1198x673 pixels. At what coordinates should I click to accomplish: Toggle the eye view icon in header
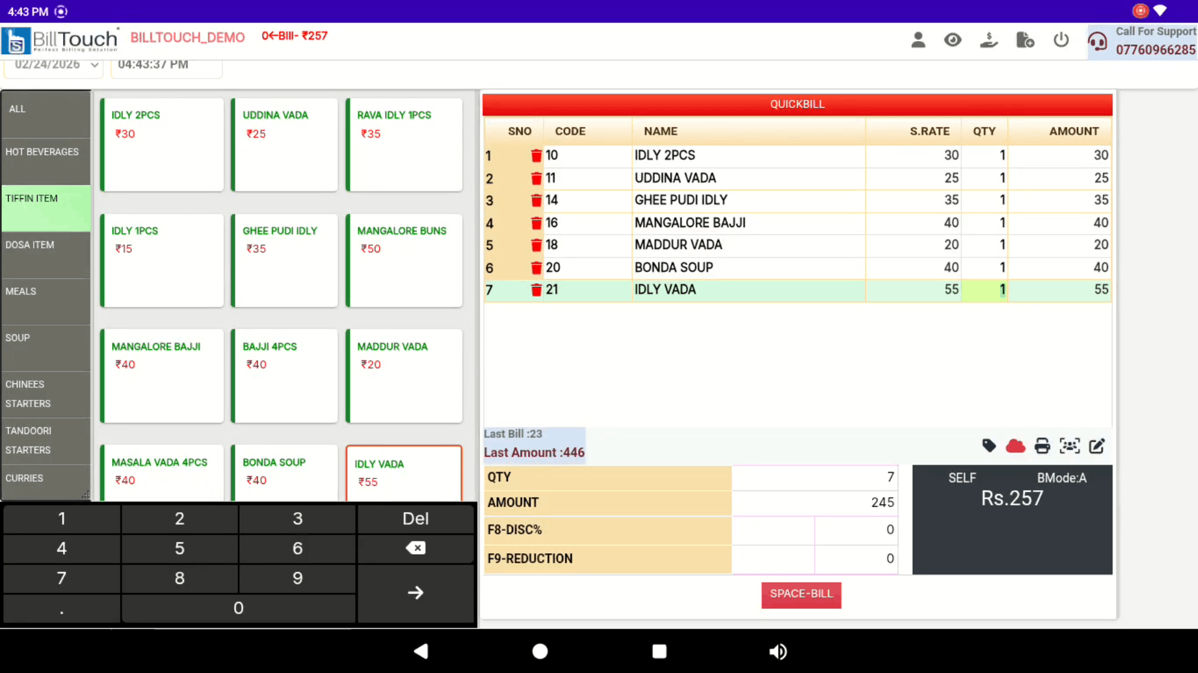point(952,41)
